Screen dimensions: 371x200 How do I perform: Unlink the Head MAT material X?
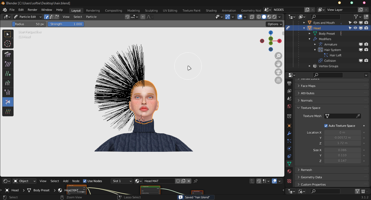point(189,181)
